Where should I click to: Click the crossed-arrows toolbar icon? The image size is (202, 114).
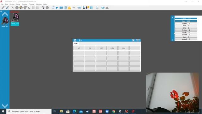(7, 8)
